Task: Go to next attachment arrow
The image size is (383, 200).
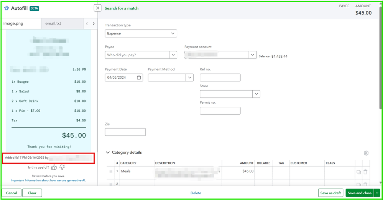Action: tap(93, 24)
